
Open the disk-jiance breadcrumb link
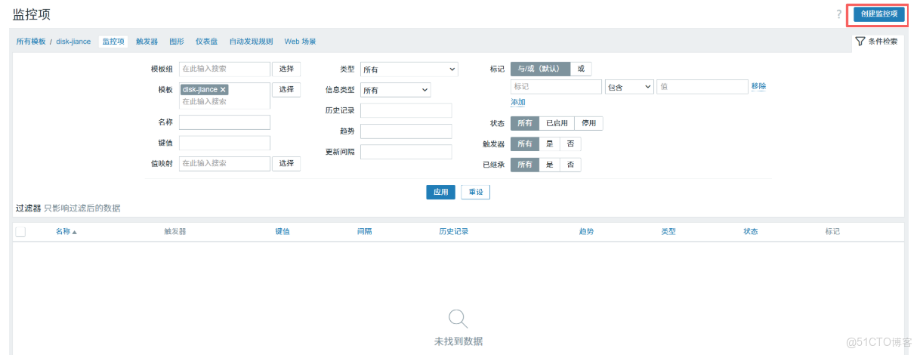73,42
